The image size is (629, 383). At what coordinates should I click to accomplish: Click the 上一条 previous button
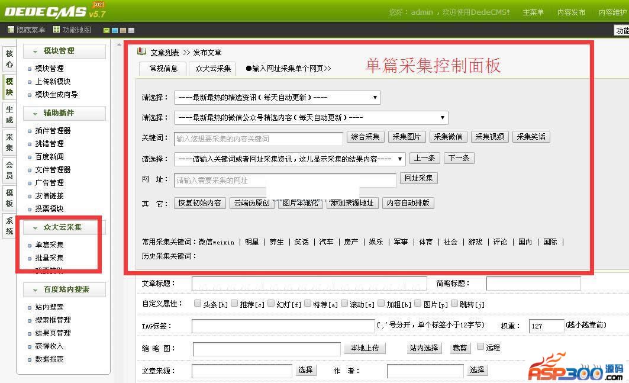click(x=424, y=158)
